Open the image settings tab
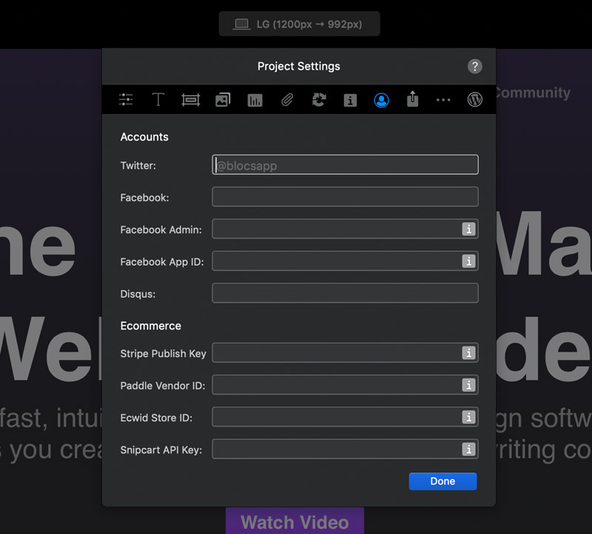This screenshot has width=592, height=534. pos(223,100)
